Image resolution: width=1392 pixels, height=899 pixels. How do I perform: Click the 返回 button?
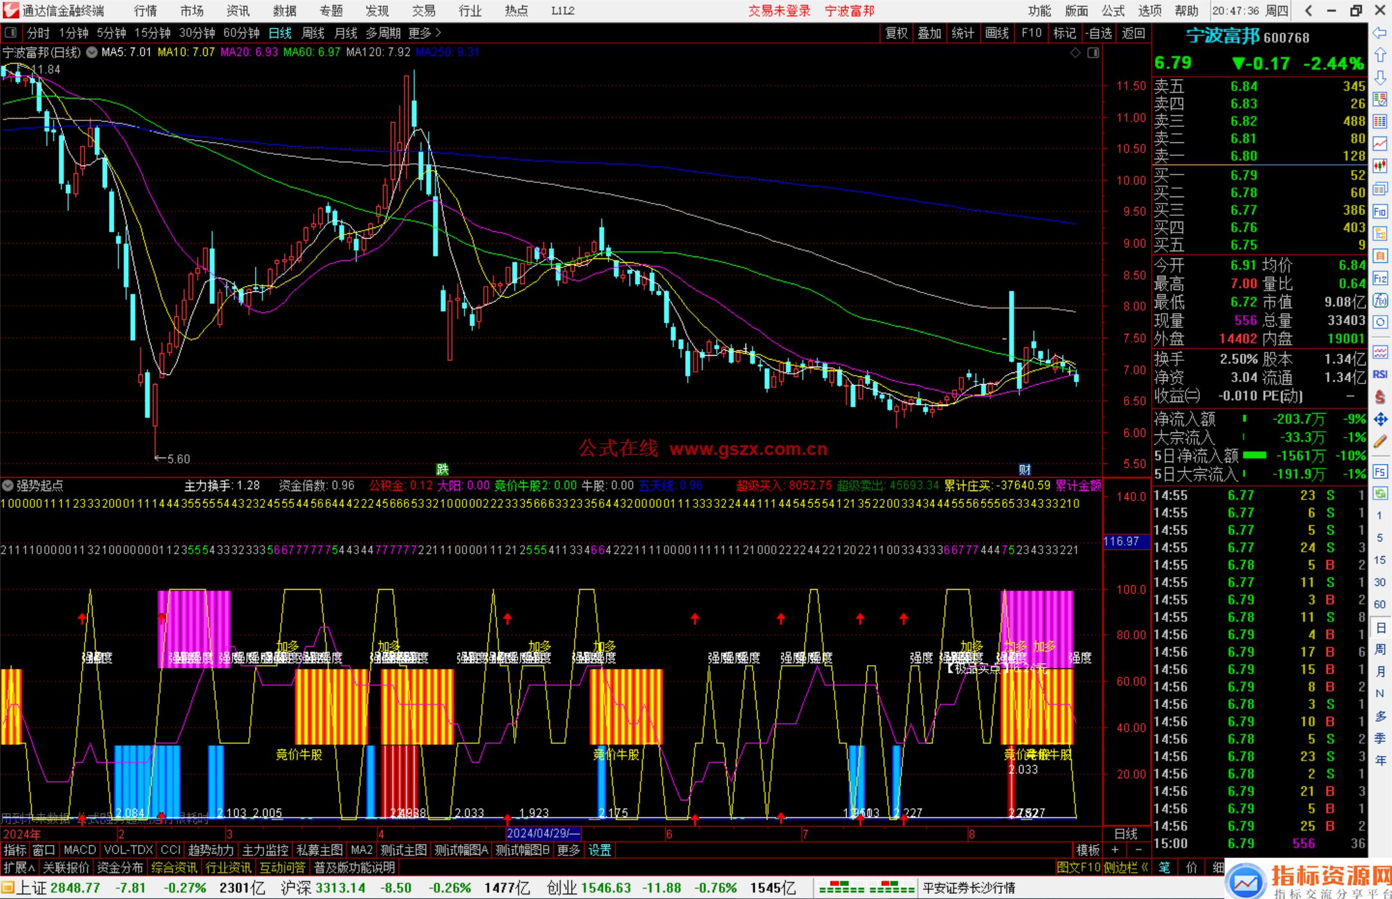click(x=1134, y=33)
